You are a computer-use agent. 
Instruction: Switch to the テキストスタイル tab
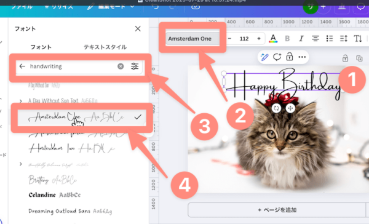click(x=105, y=47)
